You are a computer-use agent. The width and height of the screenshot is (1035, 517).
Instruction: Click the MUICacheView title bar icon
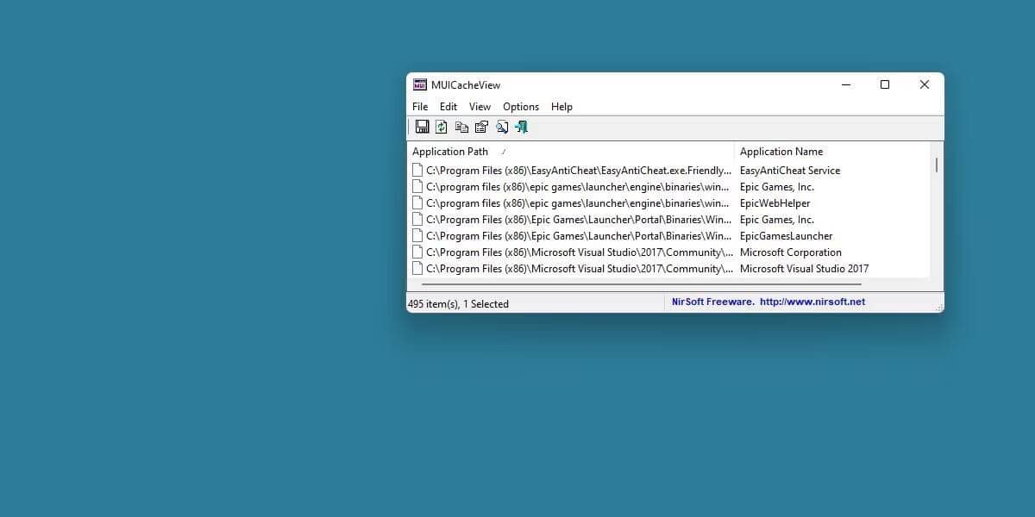click(420, 84)
